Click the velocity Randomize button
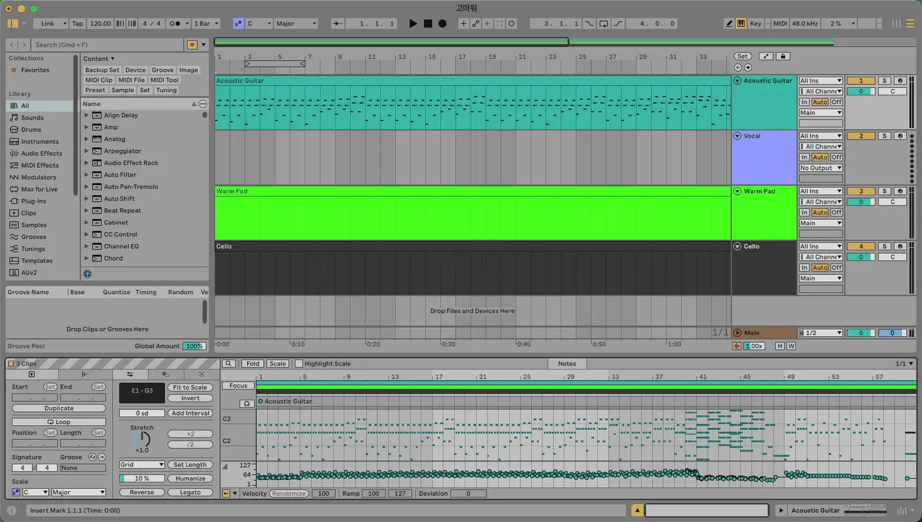Viewport: 922px width, 522px height. [x=289, y=494]
